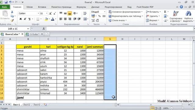Click the percent style icon
Screen dimensions: 195x110
click(99, 16)
